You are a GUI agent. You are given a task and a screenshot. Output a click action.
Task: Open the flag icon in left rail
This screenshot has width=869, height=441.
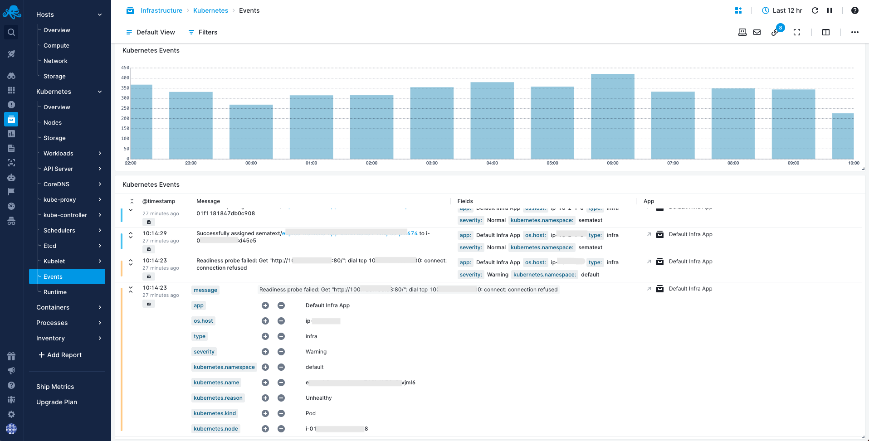[11, 192]
